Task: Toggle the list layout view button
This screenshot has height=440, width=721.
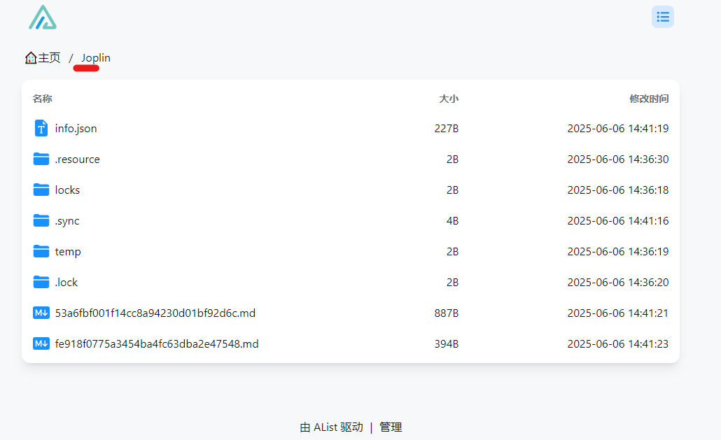Action: [663, 17]
